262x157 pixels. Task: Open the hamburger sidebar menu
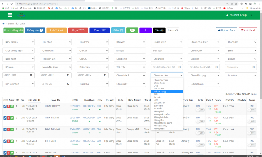[10, 15]
